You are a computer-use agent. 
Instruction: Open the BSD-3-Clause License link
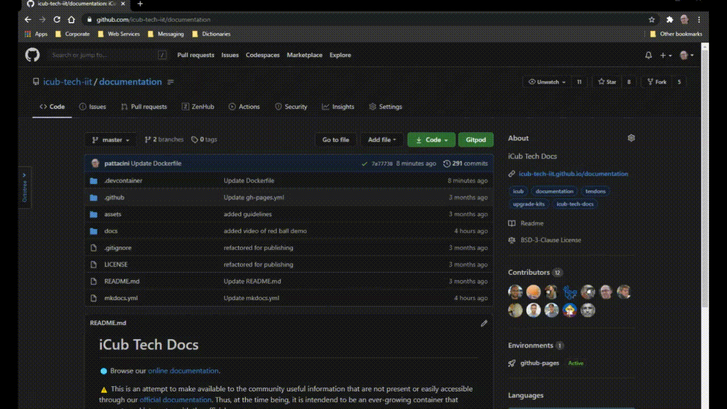tap(551, 240)
